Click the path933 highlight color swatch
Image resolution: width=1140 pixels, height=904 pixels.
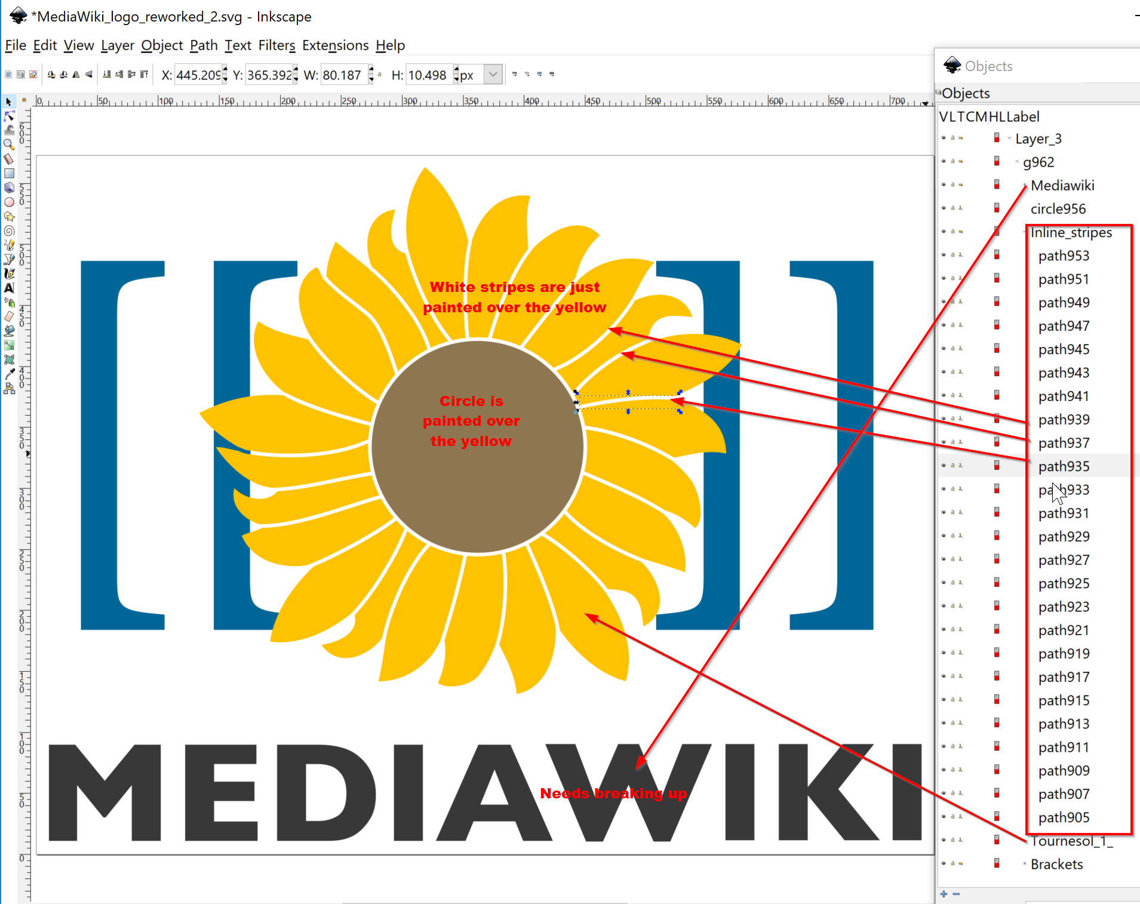pos(997,489)
